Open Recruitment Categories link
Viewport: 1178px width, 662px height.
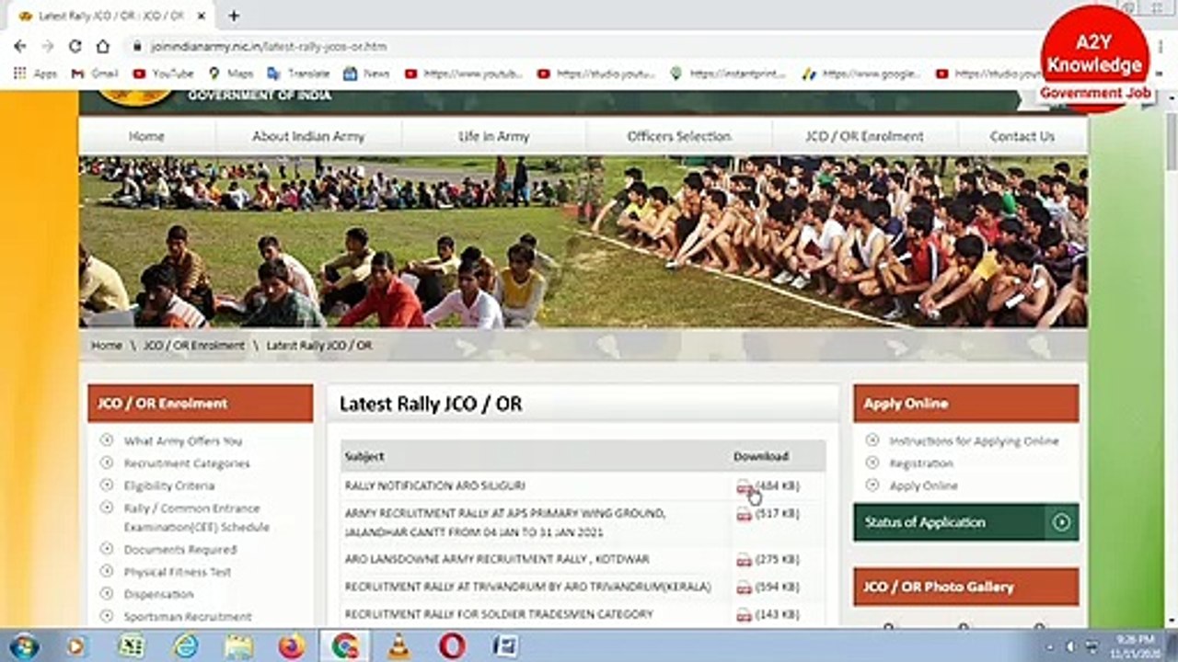(187, 463)
